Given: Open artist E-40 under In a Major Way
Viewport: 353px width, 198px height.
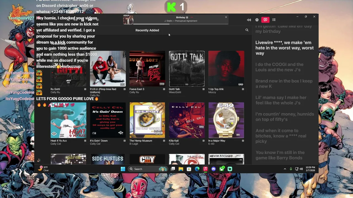Looking at the screenshot, I should (211, 144).
